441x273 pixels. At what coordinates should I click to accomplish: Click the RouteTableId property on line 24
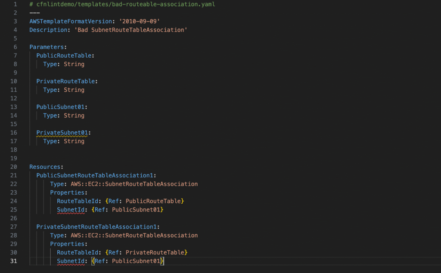(79, 201)
